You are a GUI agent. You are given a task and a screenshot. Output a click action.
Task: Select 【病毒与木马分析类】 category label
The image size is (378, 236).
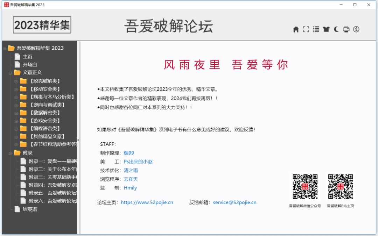[51, 97]
